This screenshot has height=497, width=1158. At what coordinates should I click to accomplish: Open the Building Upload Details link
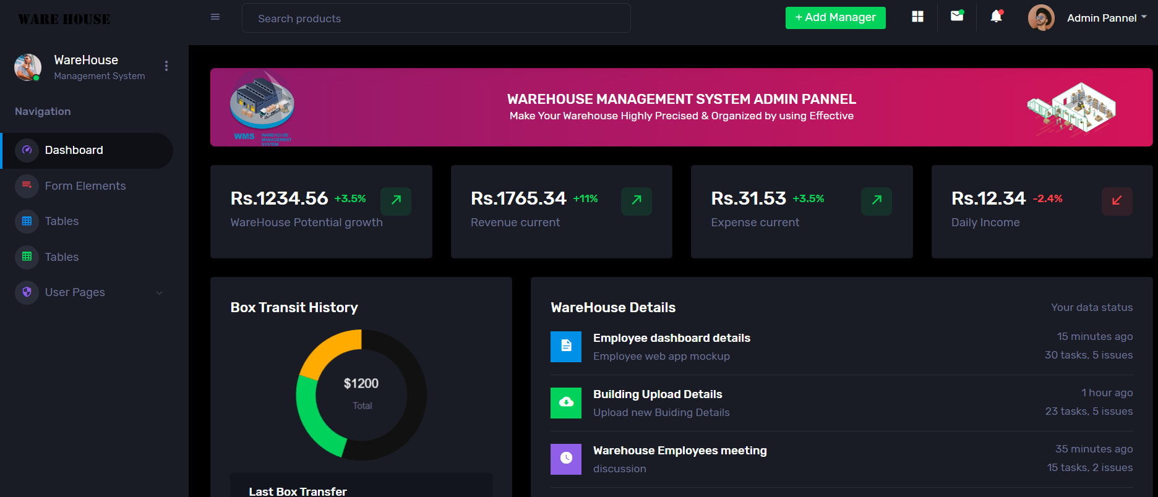point(658,394)
